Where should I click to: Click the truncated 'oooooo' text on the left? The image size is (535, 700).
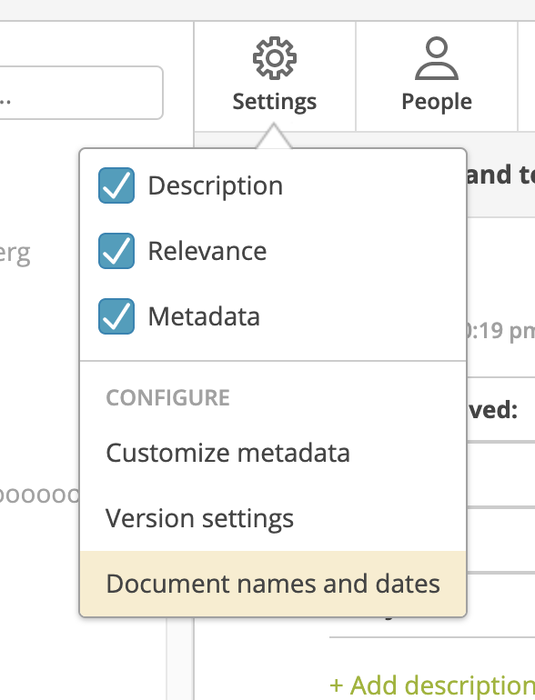(40, 495)
